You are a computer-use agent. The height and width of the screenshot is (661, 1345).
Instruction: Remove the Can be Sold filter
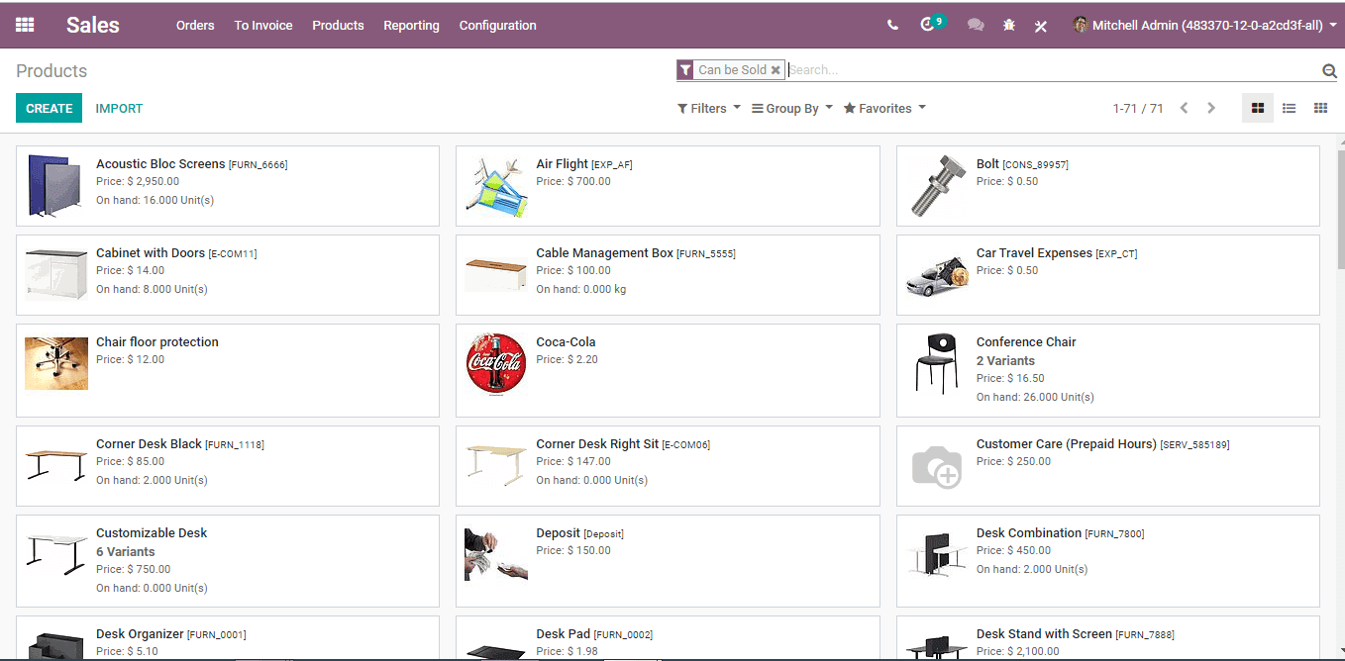776,70
